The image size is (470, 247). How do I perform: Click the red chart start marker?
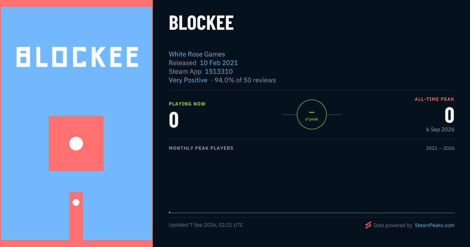[x=170, y=212]
